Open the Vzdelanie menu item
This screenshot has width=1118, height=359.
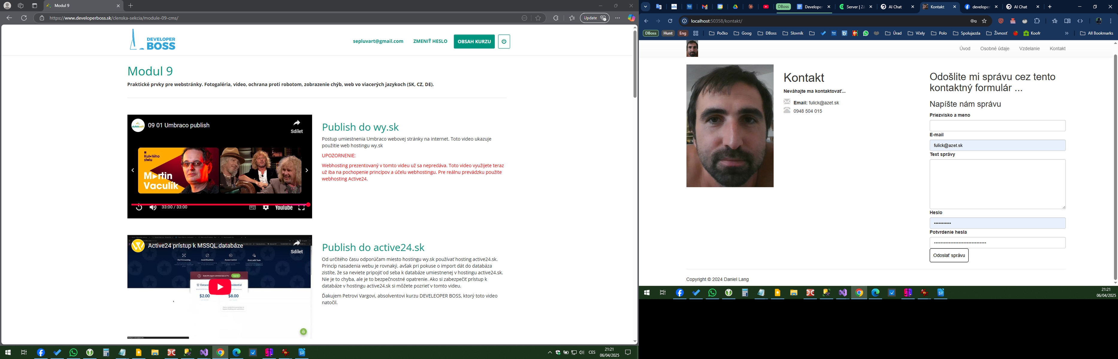click(1029, 48)
